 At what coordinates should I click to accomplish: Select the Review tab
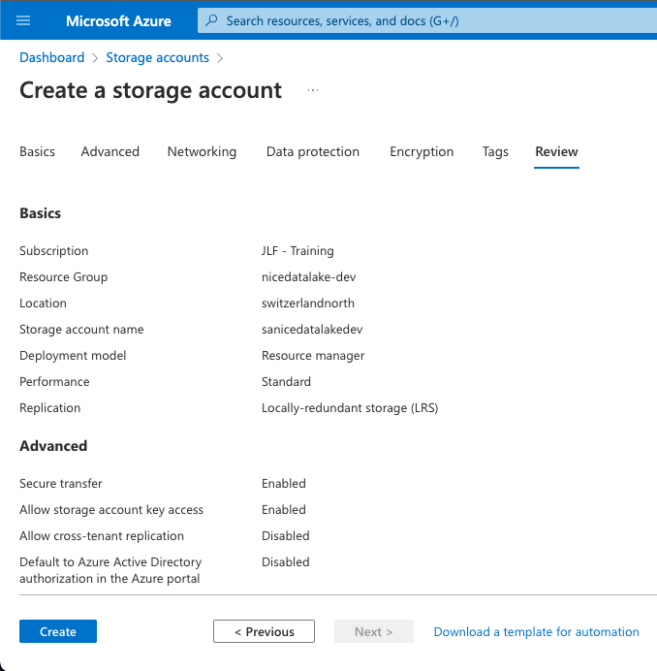pyautogui.click(x=556, y=151)
